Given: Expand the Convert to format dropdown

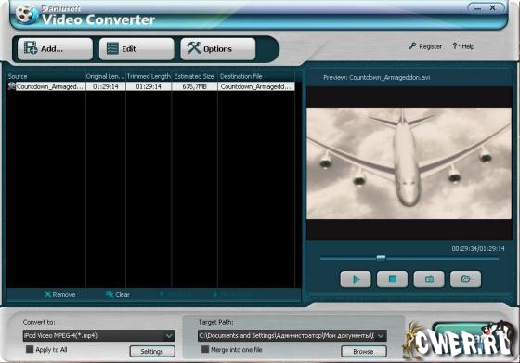Looking at the screenshot, I should [x=169, y=336].
